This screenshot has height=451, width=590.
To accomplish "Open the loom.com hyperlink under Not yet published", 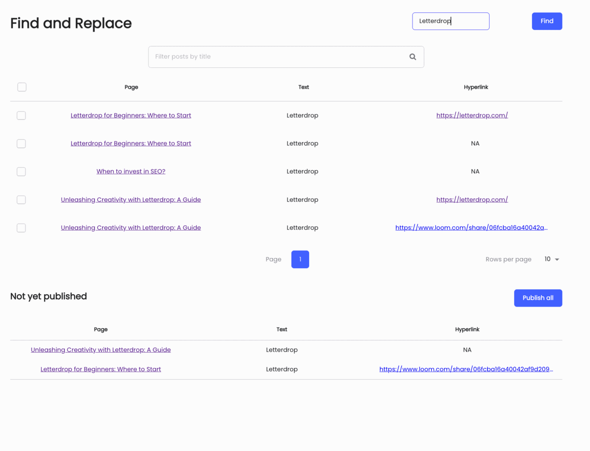I will [x=466, y=369].
